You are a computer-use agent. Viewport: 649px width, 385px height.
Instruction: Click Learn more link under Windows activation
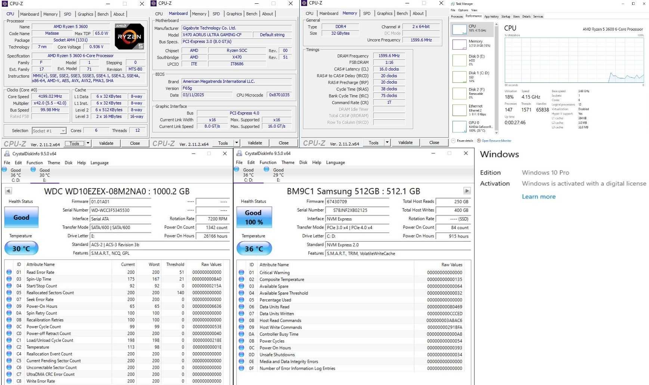(538, 197)
